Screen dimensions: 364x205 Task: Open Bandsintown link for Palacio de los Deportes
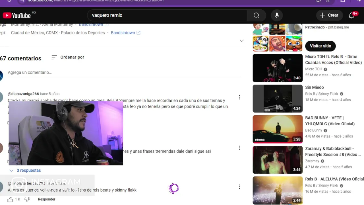(125, 33)
